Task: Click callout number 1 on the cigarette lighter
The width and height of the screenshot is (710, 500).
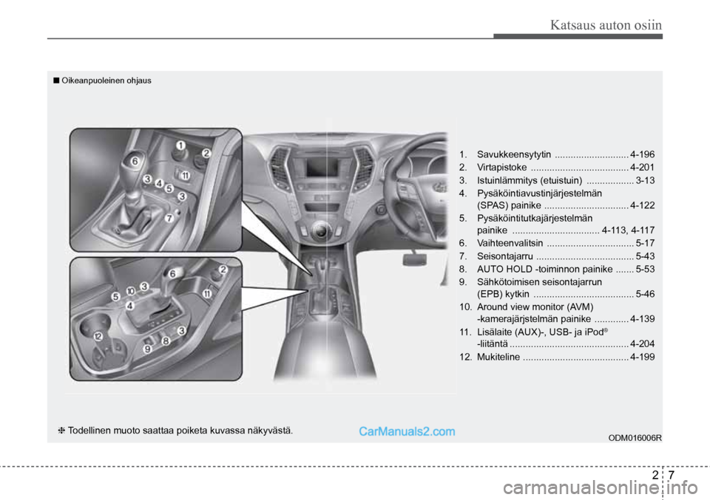Action: (x=180, y=145)
